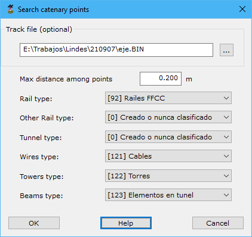This screenshot has height=237, width=252.
Task: Open Help for this dialog
Action: 126,223
